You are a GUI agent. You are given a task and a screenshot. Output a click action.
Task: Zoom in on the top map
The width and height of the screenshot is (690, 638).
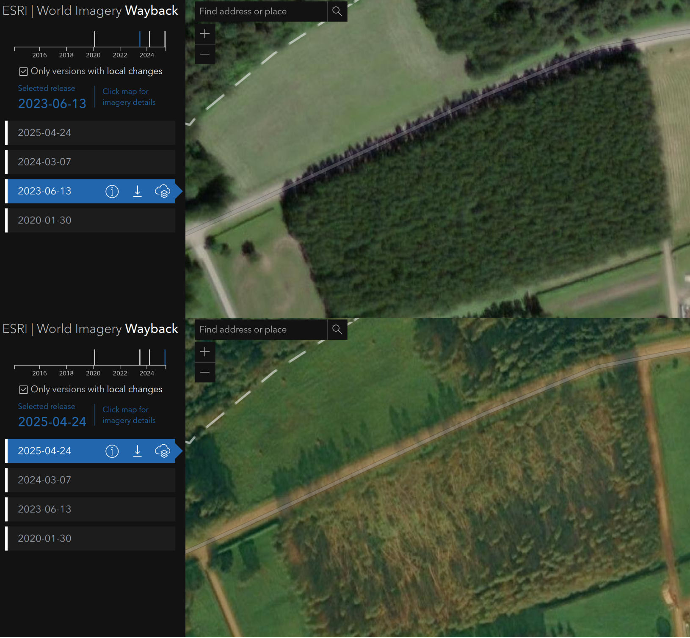point(205,34)
